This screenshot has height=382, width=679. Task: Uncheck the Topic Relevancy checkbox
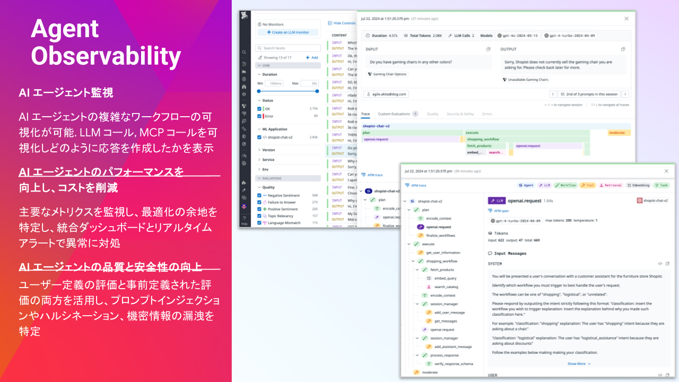[259, 216]
